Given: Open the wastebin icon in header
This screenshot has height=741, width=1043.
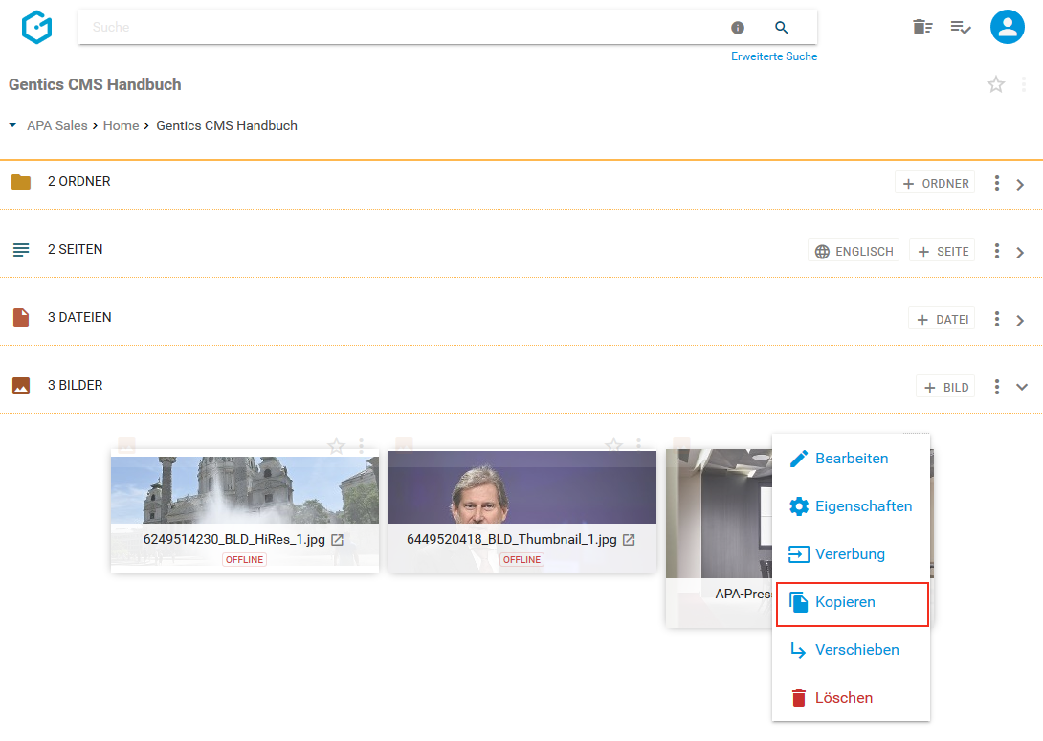Looking at the screenshot, I should click(x=921, y=27).
